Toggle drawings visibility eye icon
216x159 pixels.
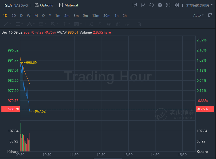point(109,24)
